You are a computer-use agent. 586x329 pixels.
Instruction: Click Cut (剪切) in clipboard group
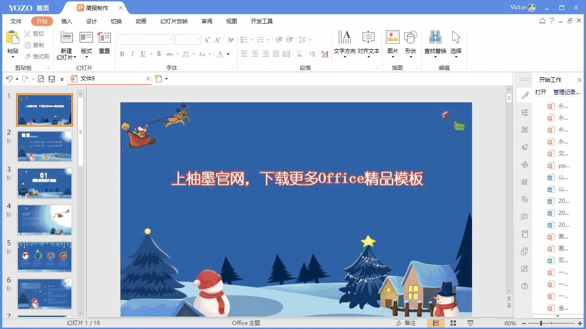click(34, 34)
